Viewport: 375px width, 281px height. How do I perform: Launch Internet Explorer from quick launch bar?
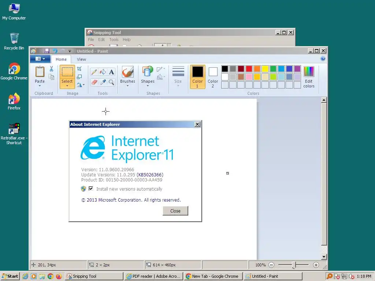tap(25, 276)
